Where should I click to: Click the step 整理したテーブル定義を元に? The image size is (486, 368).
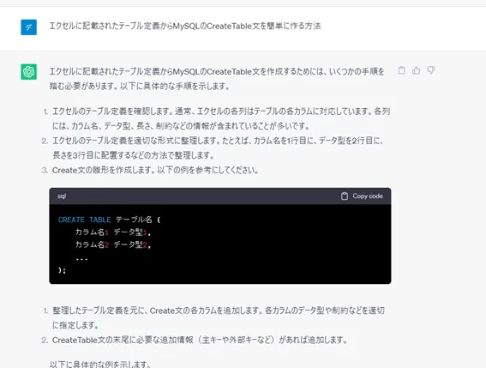pos(219,317)
